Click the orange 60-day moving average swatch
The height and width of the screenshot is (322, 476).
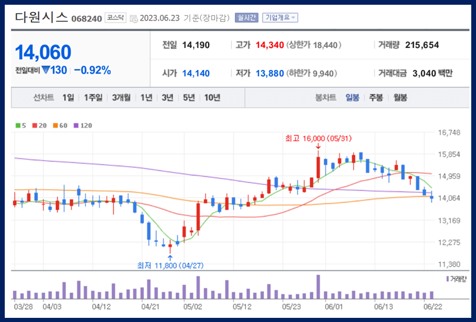pyautogui.click(x=55, y=125)
